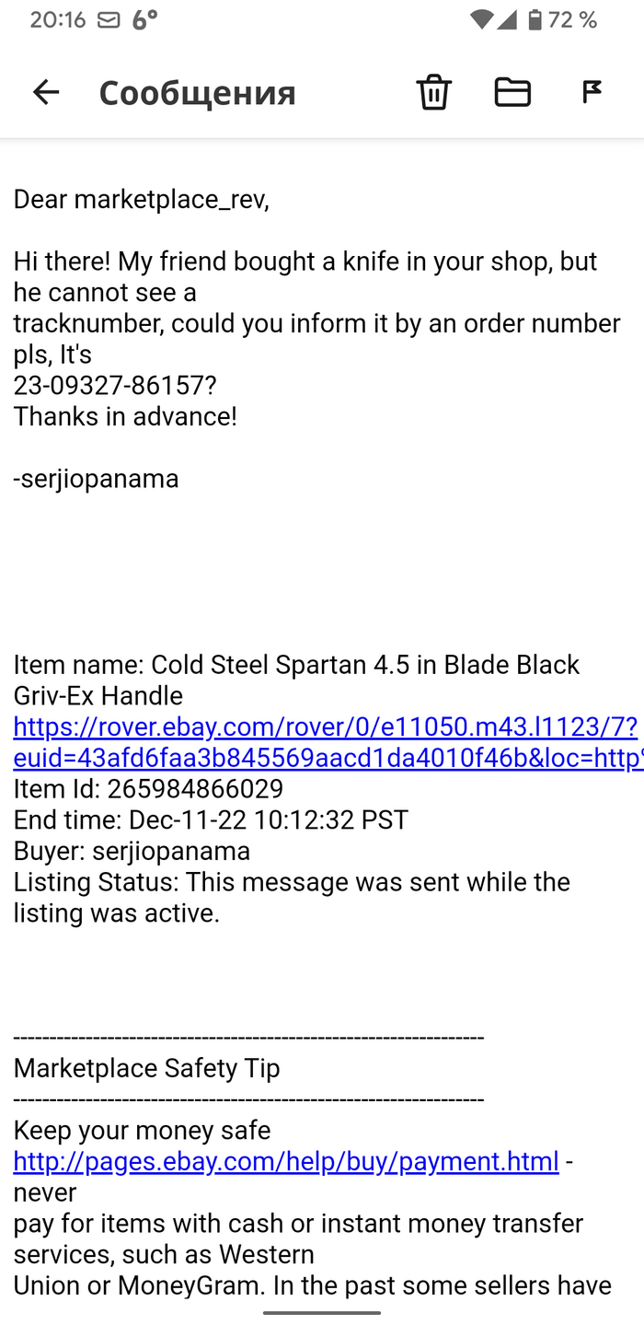Go back using the arrow icon
The width and height of the screenshot is (644, 1325).
(46, 92)
